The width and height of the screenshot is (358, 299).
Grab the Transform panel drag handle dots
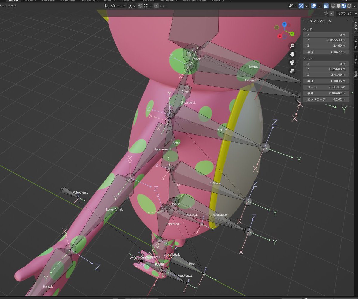348,21
